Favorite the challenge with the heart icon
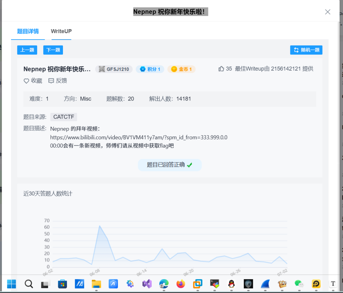Screen dimensions: 343x293 [x=26, y=81]
